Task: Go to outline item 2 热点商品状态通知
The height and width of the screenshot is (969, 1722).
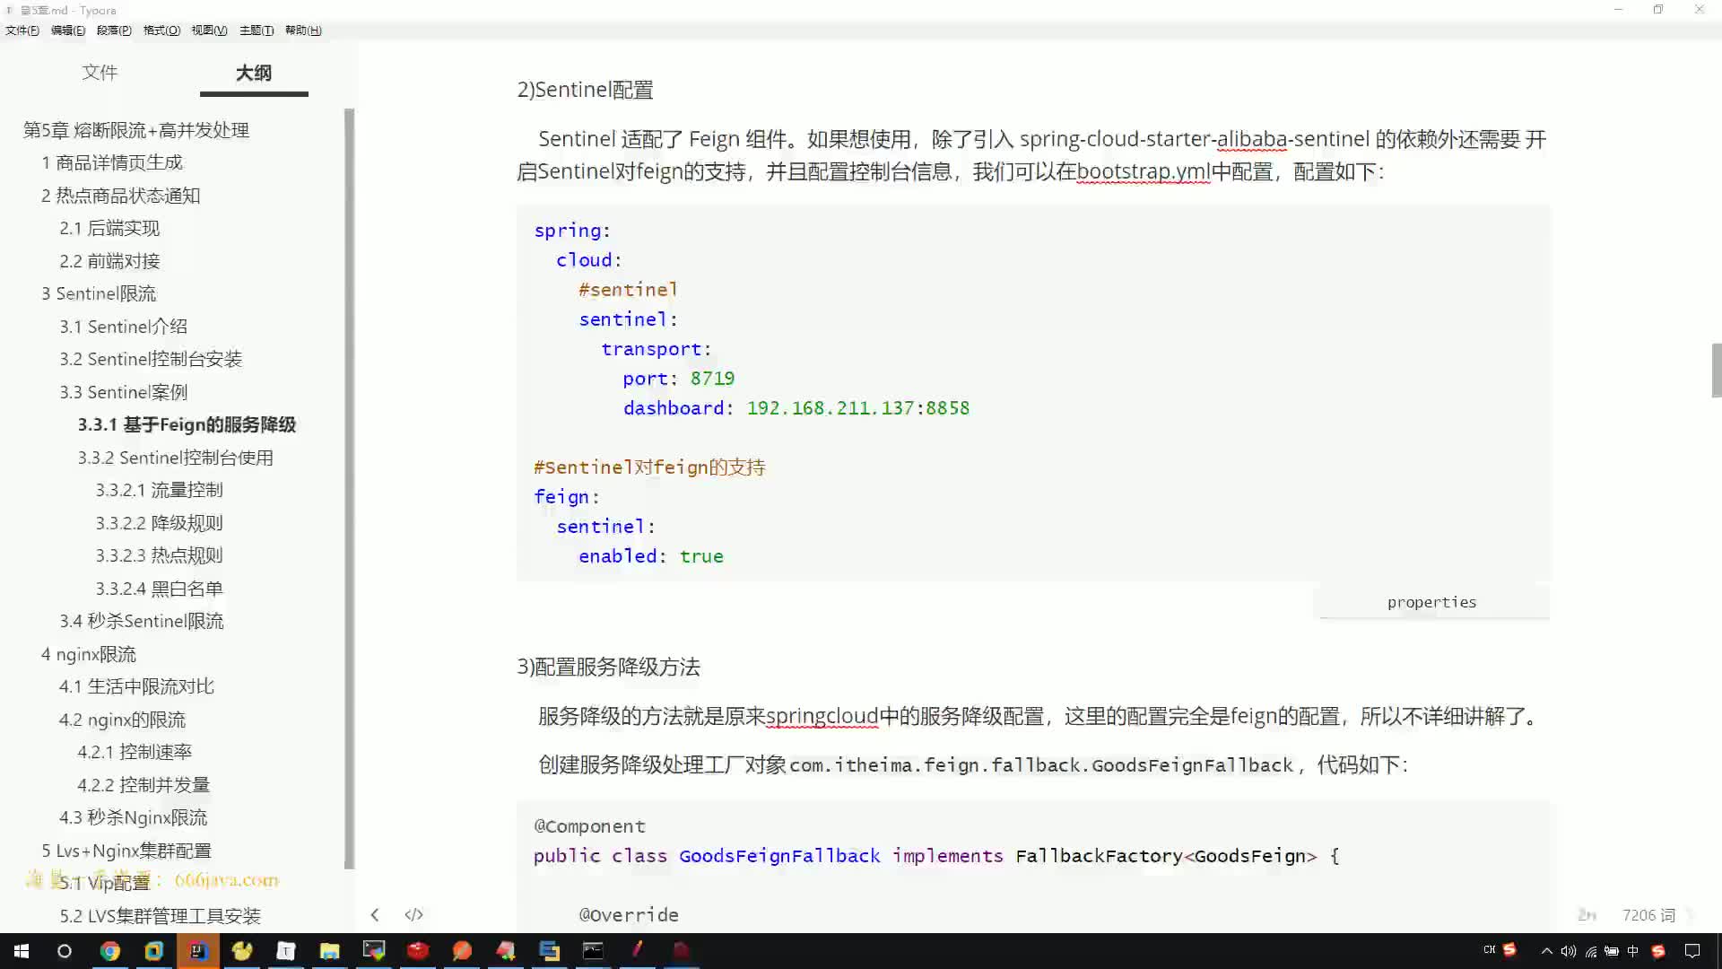Action: (x=121, y=196)
